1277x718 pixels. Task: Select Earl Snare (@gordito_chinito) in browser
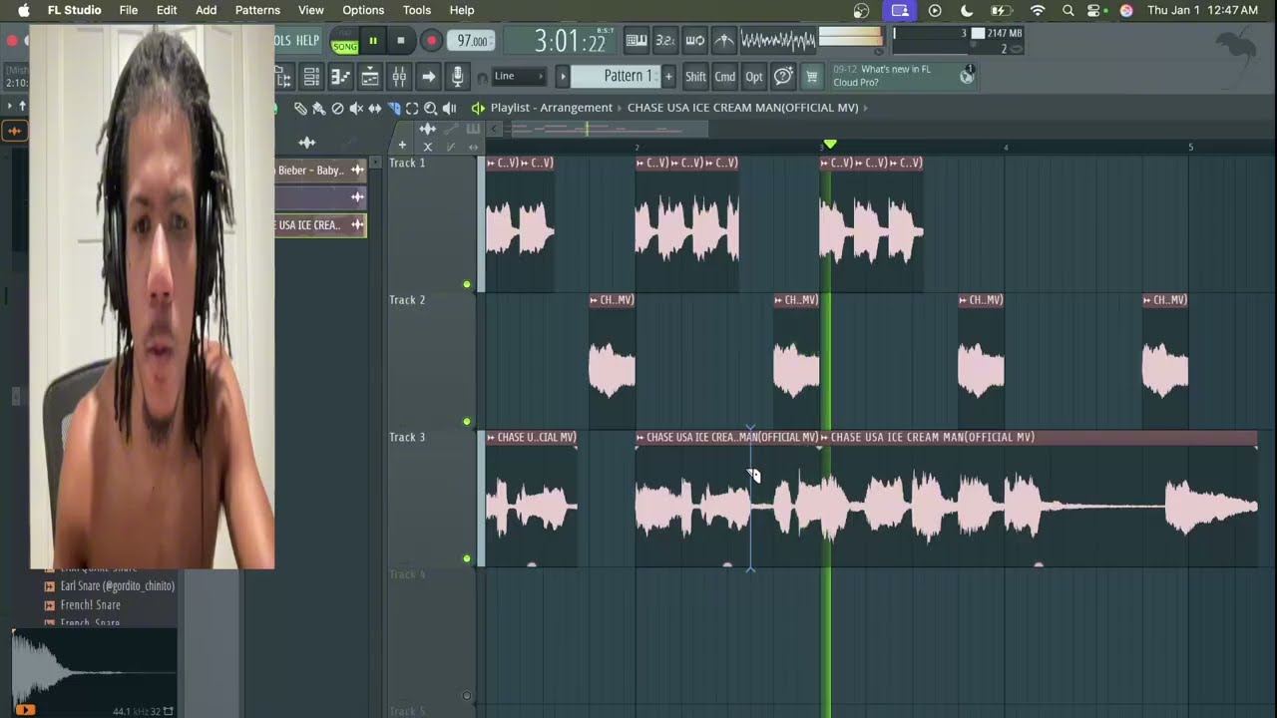[117, 586]
